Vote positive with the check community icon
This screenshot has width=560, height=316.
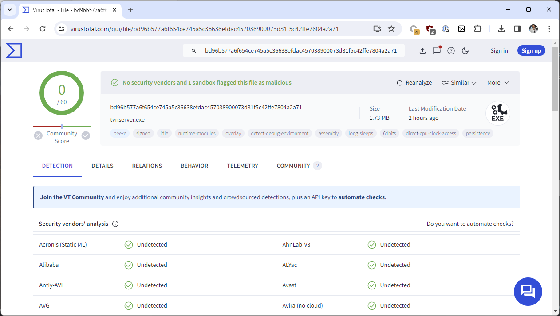click(x=86, y=136)
